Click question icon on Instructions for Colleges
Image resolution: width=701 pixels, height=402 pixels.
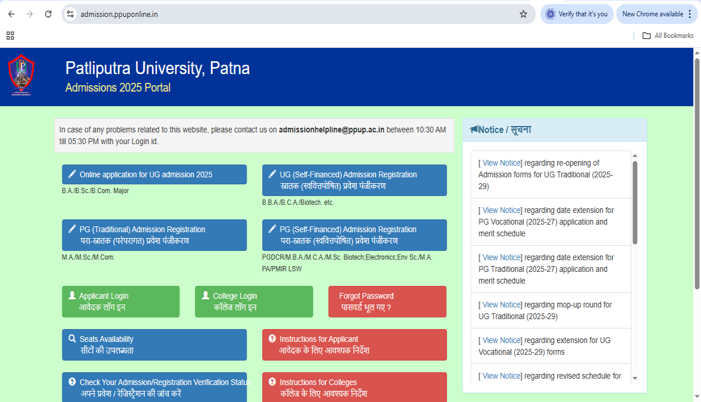point(272,382)
